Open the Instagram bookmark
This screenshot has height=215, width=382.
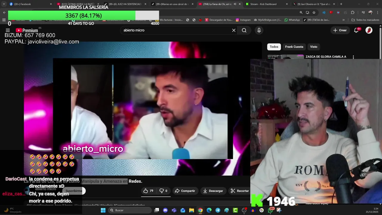click(243, 20)
